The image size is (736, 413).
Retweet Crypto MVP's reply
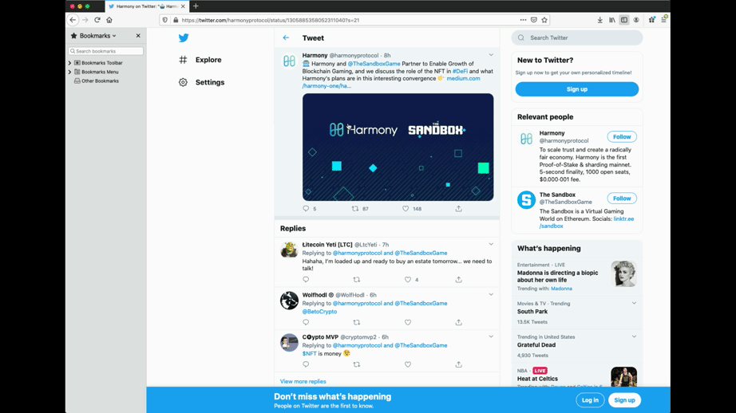click(357, 364)
